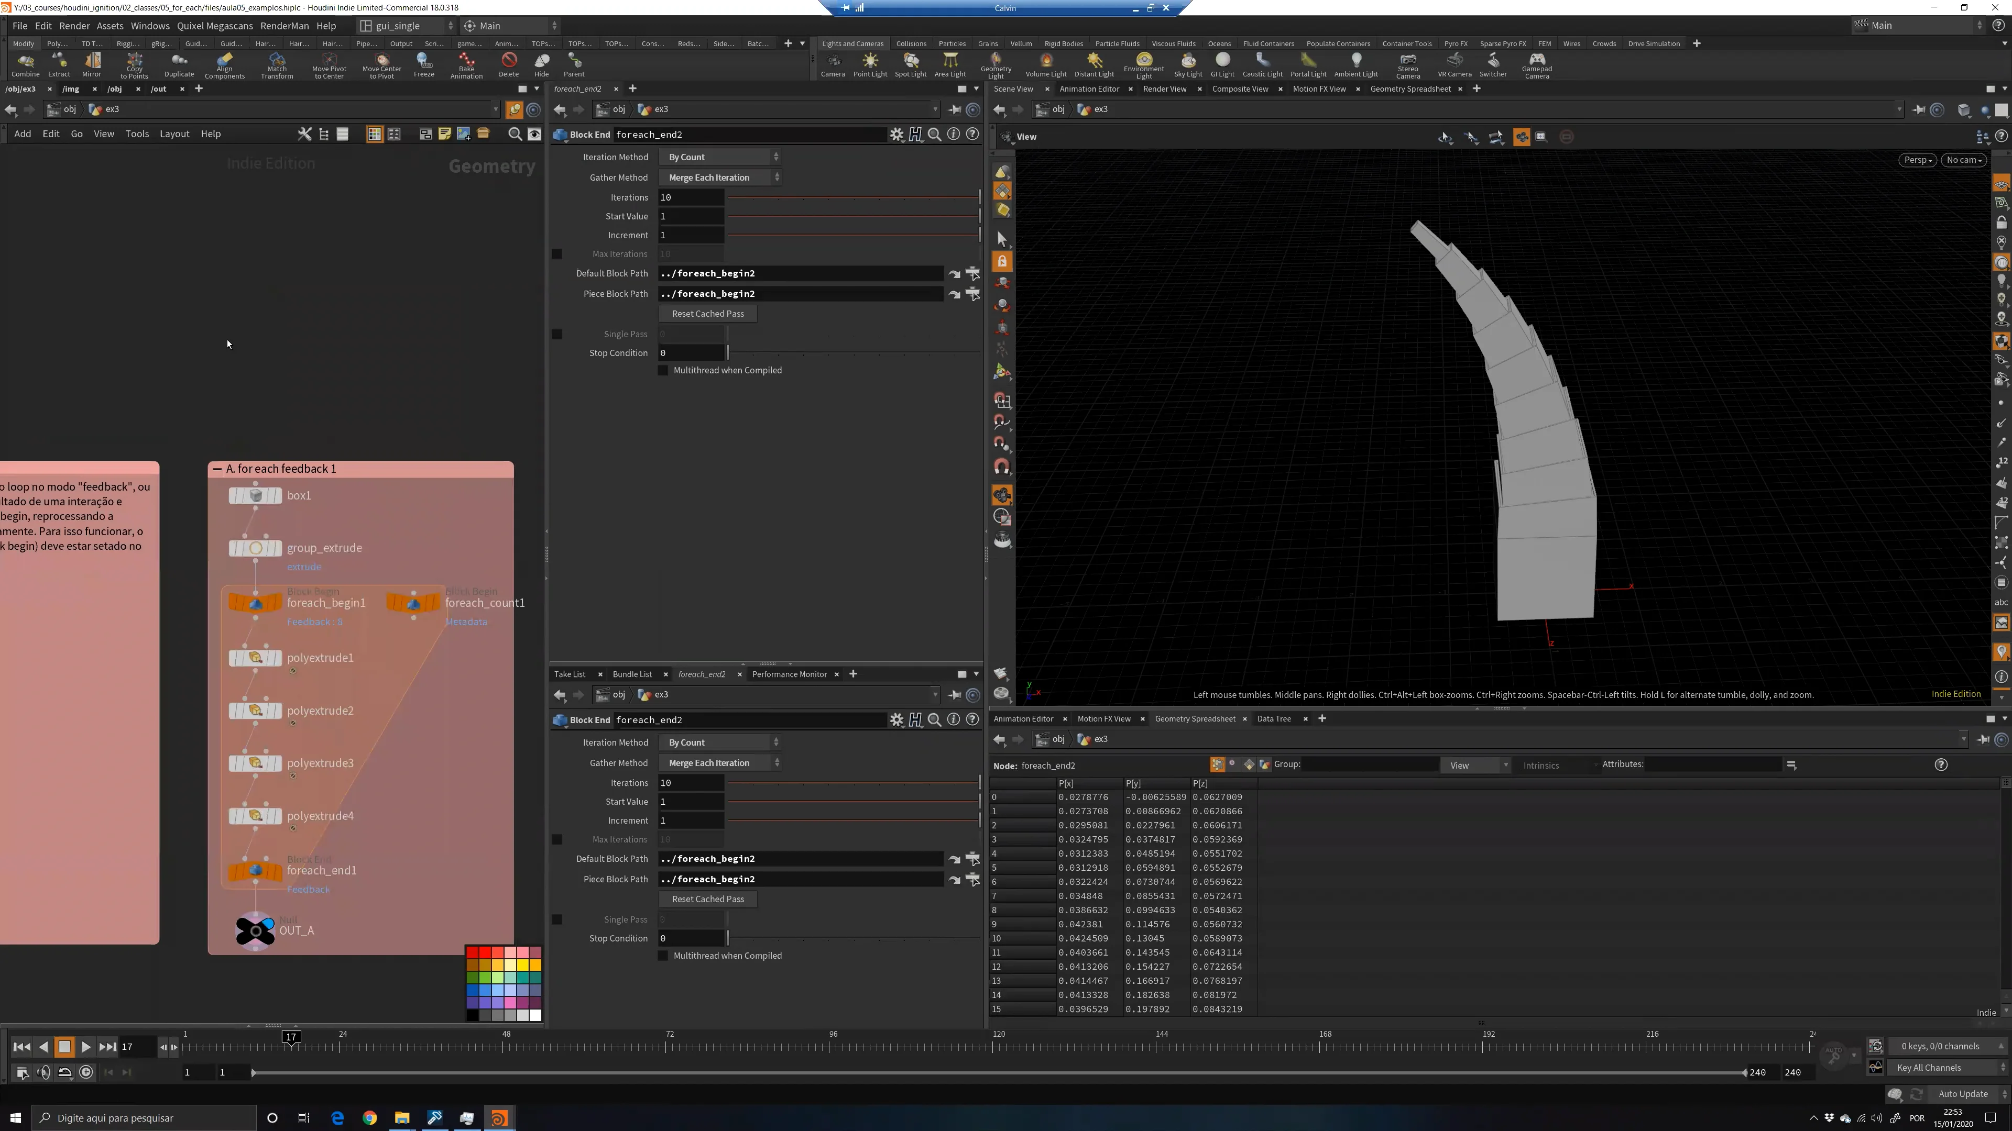Open the Persp viewport camera dropdown
The height and width of the screenshot is (1131, 2012).
click(1917, 160)
